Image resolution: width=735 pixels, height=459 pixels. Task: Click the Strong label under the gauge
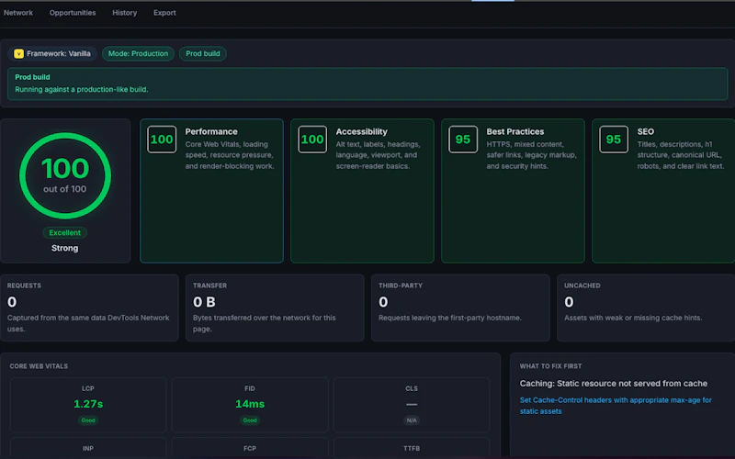(x=64, y=248)
